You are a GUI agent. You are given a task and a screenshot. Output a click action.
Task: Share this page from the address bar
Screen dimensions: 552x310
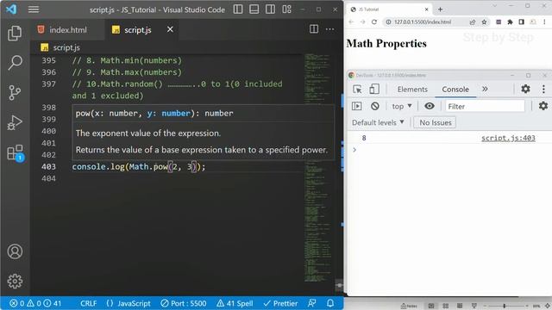pyautogui.click(x=473, y=22)
